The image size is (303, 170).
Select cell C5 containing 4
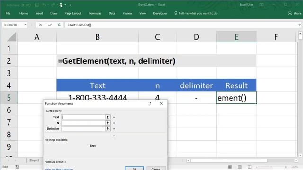(x=157, y=96)
